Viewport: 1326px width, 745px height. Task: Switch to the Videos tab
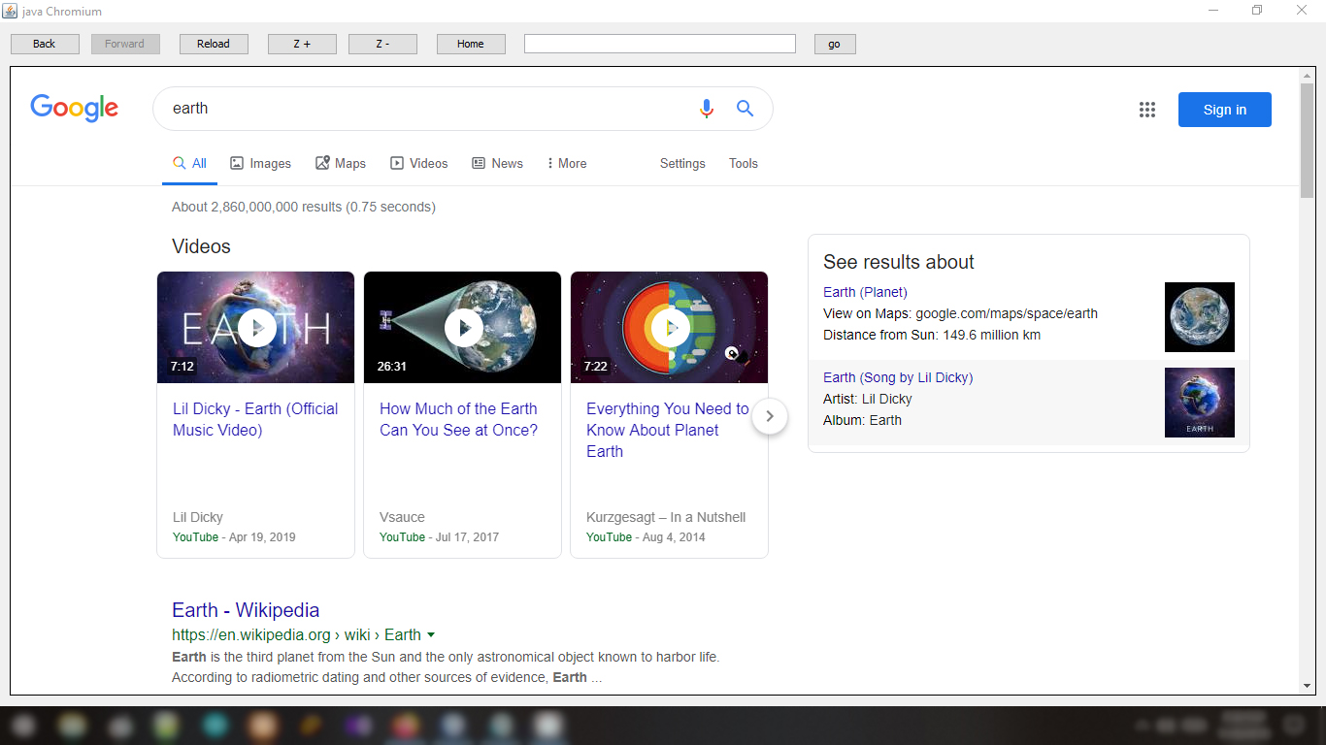tap(419, 163)
